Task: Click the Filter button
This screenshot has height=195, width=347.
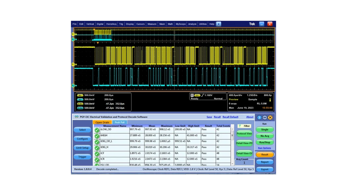Action: [244, 126]
